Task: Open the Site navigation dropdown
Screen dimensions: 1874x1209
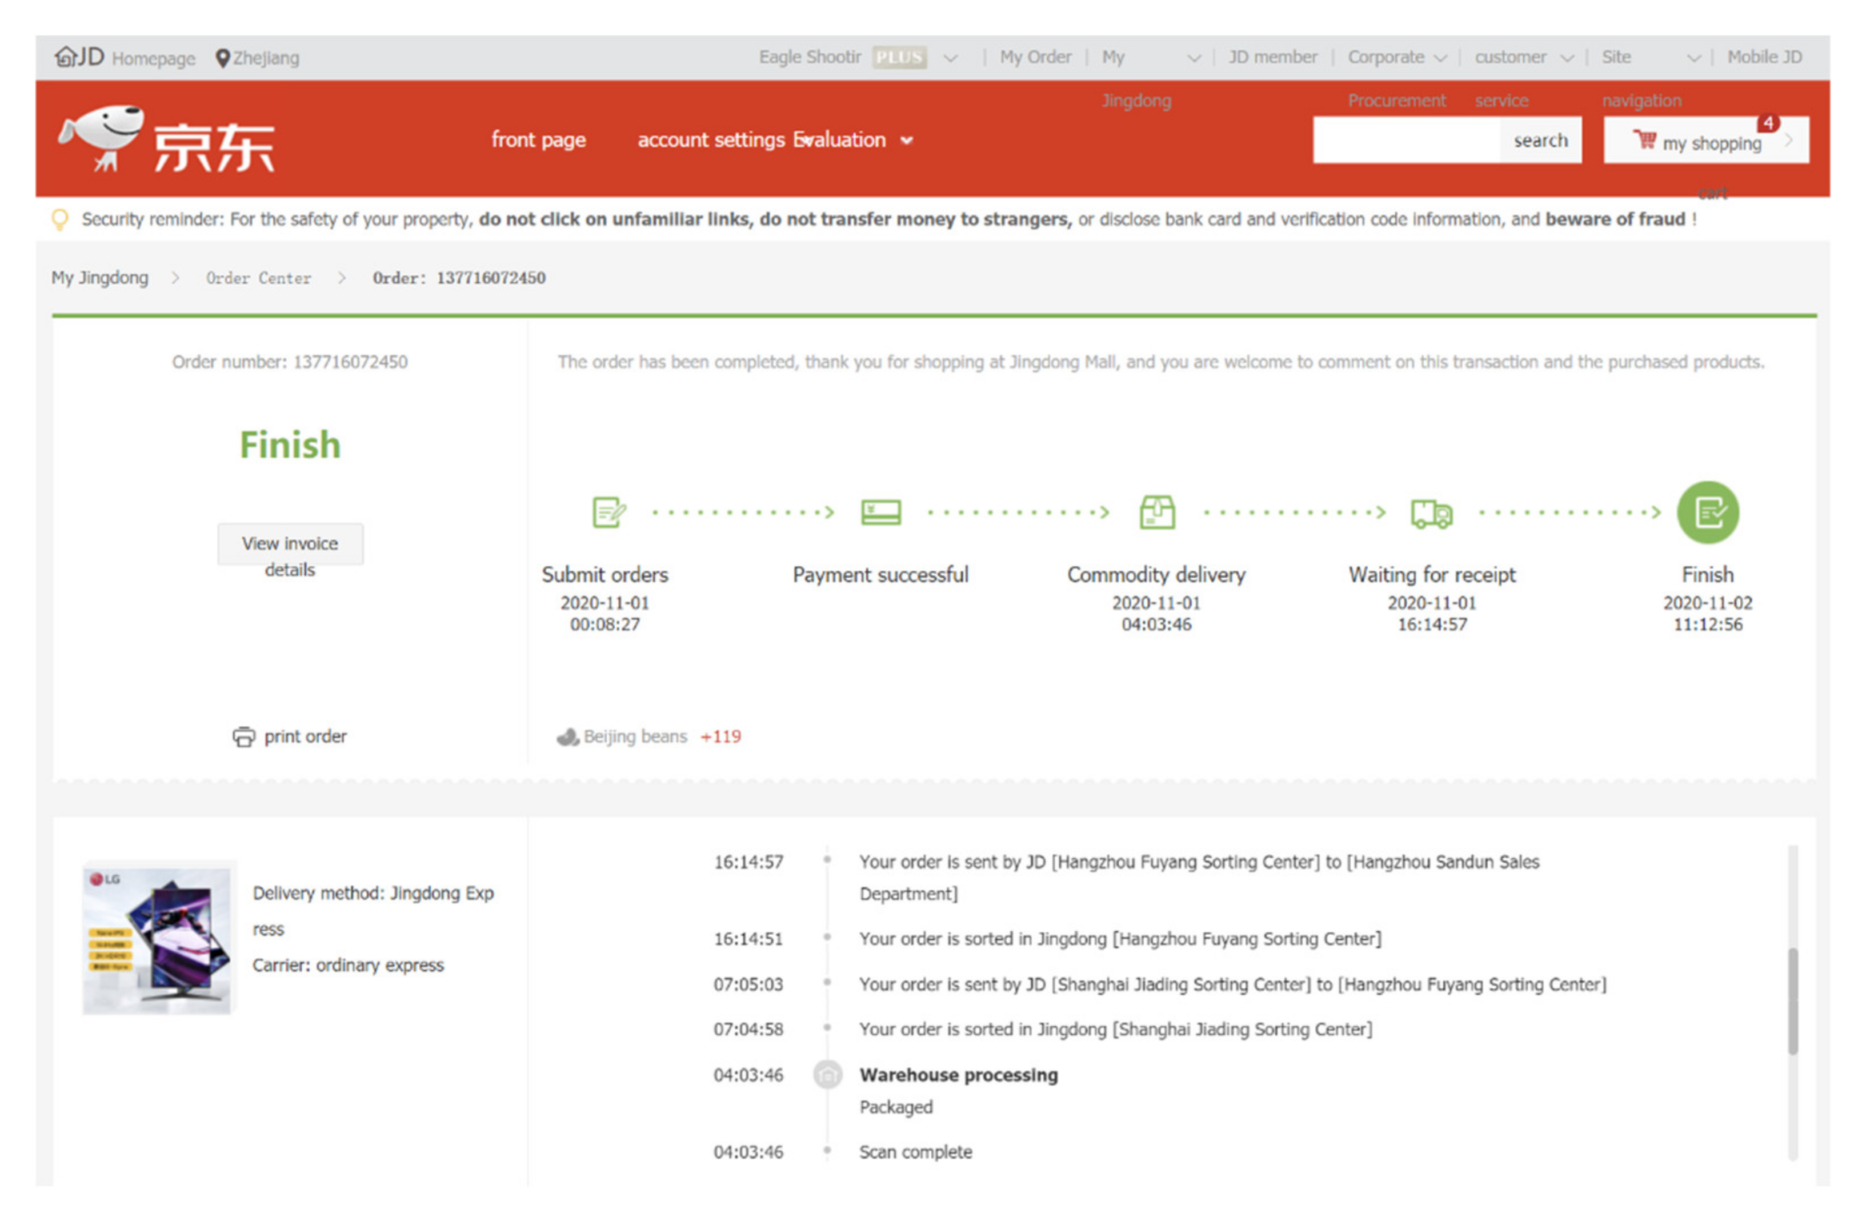Action: pos(1693,58)
